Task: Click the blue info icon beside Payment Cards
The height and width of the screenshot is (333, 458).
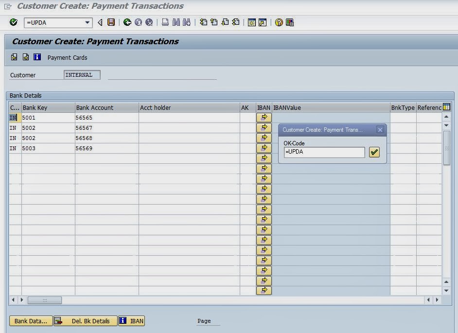Action: click(x=37, y=57)
